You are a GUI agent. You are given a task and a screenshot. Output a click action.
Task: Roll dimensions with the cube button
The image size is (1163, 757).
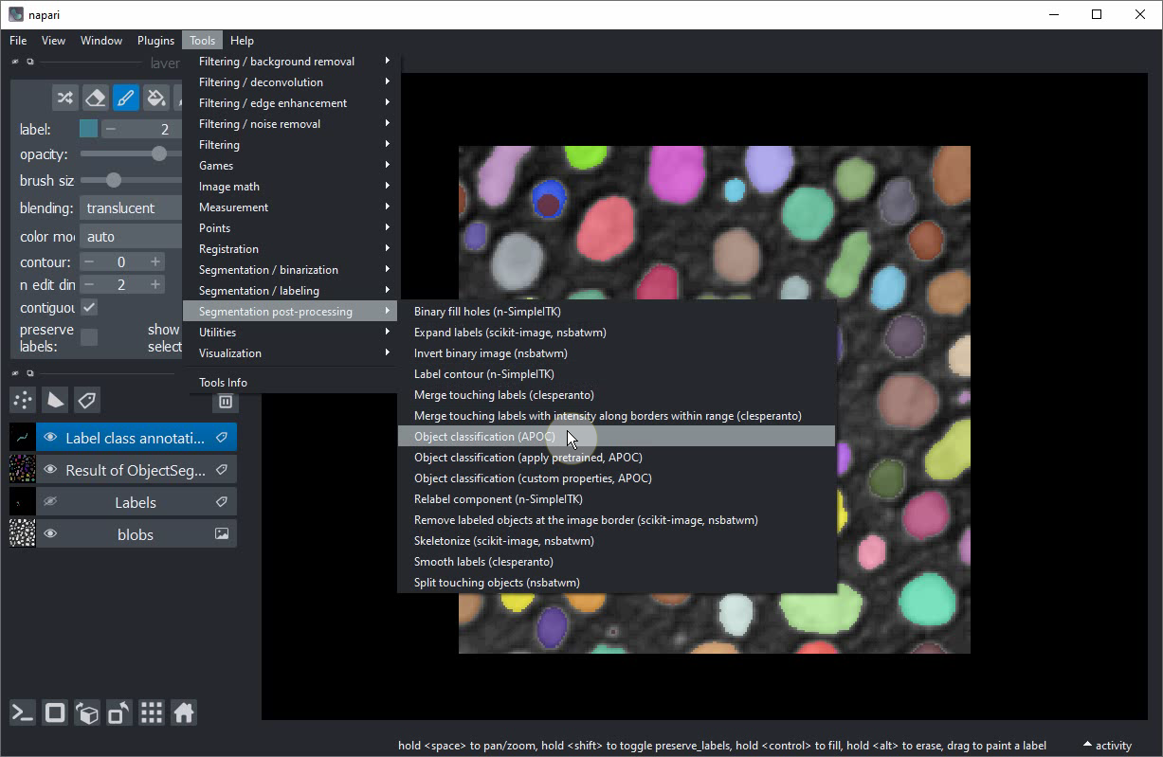click(87, 712)
